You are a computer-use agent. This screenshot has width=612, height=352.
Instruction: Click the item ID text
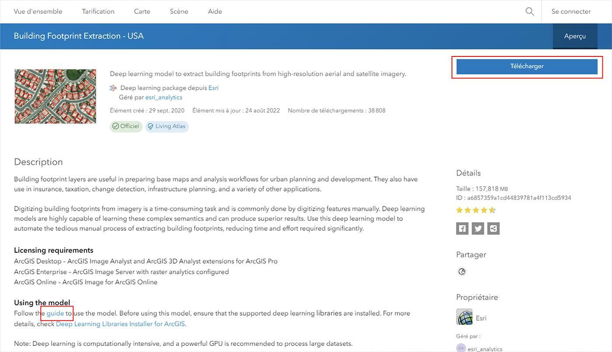514,198
